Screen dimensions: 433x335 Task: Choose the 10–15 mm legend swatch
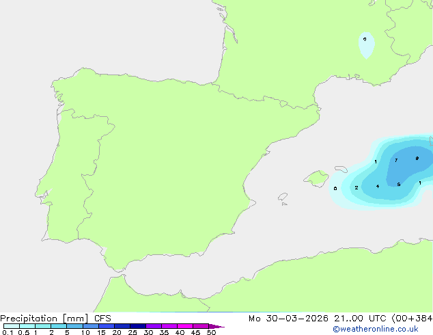click(91, 326)
